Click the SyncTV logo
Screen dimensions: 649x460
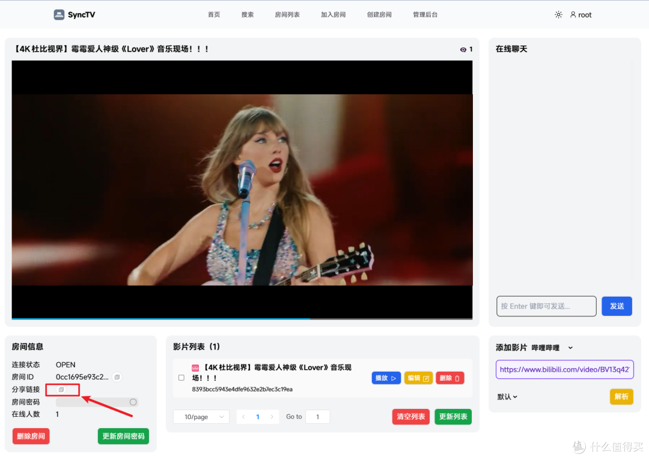coord(74,14)
